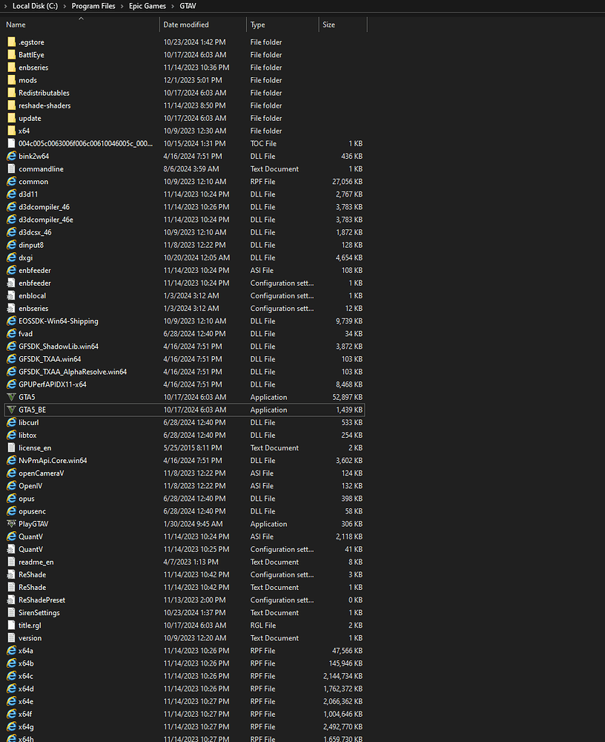The width and height of the screenshot is (605, 742).
Task: Sort files by Name column
Action: coord(16,24)
